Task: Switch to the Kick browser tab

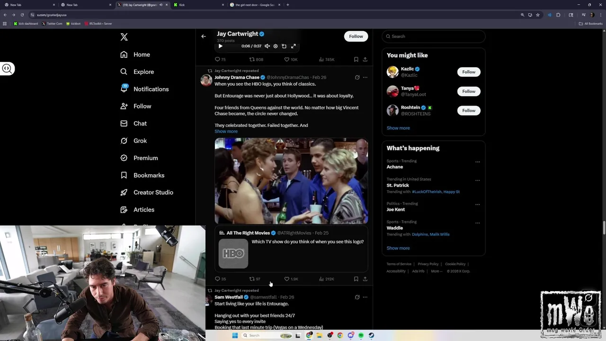Action: click(198, 5)
